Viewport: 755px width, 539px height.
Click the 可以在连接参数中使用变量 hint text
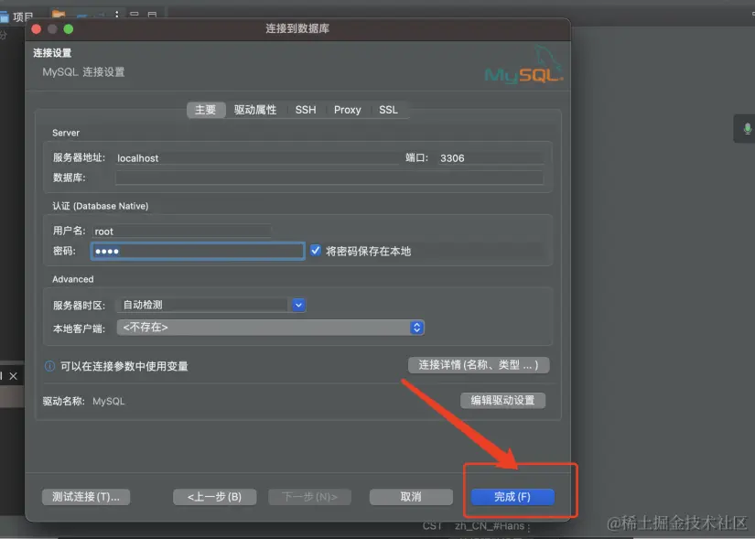(x=124, y=366)
